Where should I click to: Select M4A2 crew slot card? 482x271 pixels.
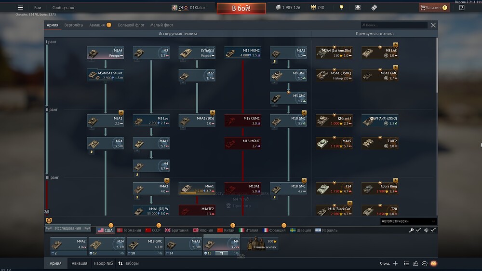69,246
